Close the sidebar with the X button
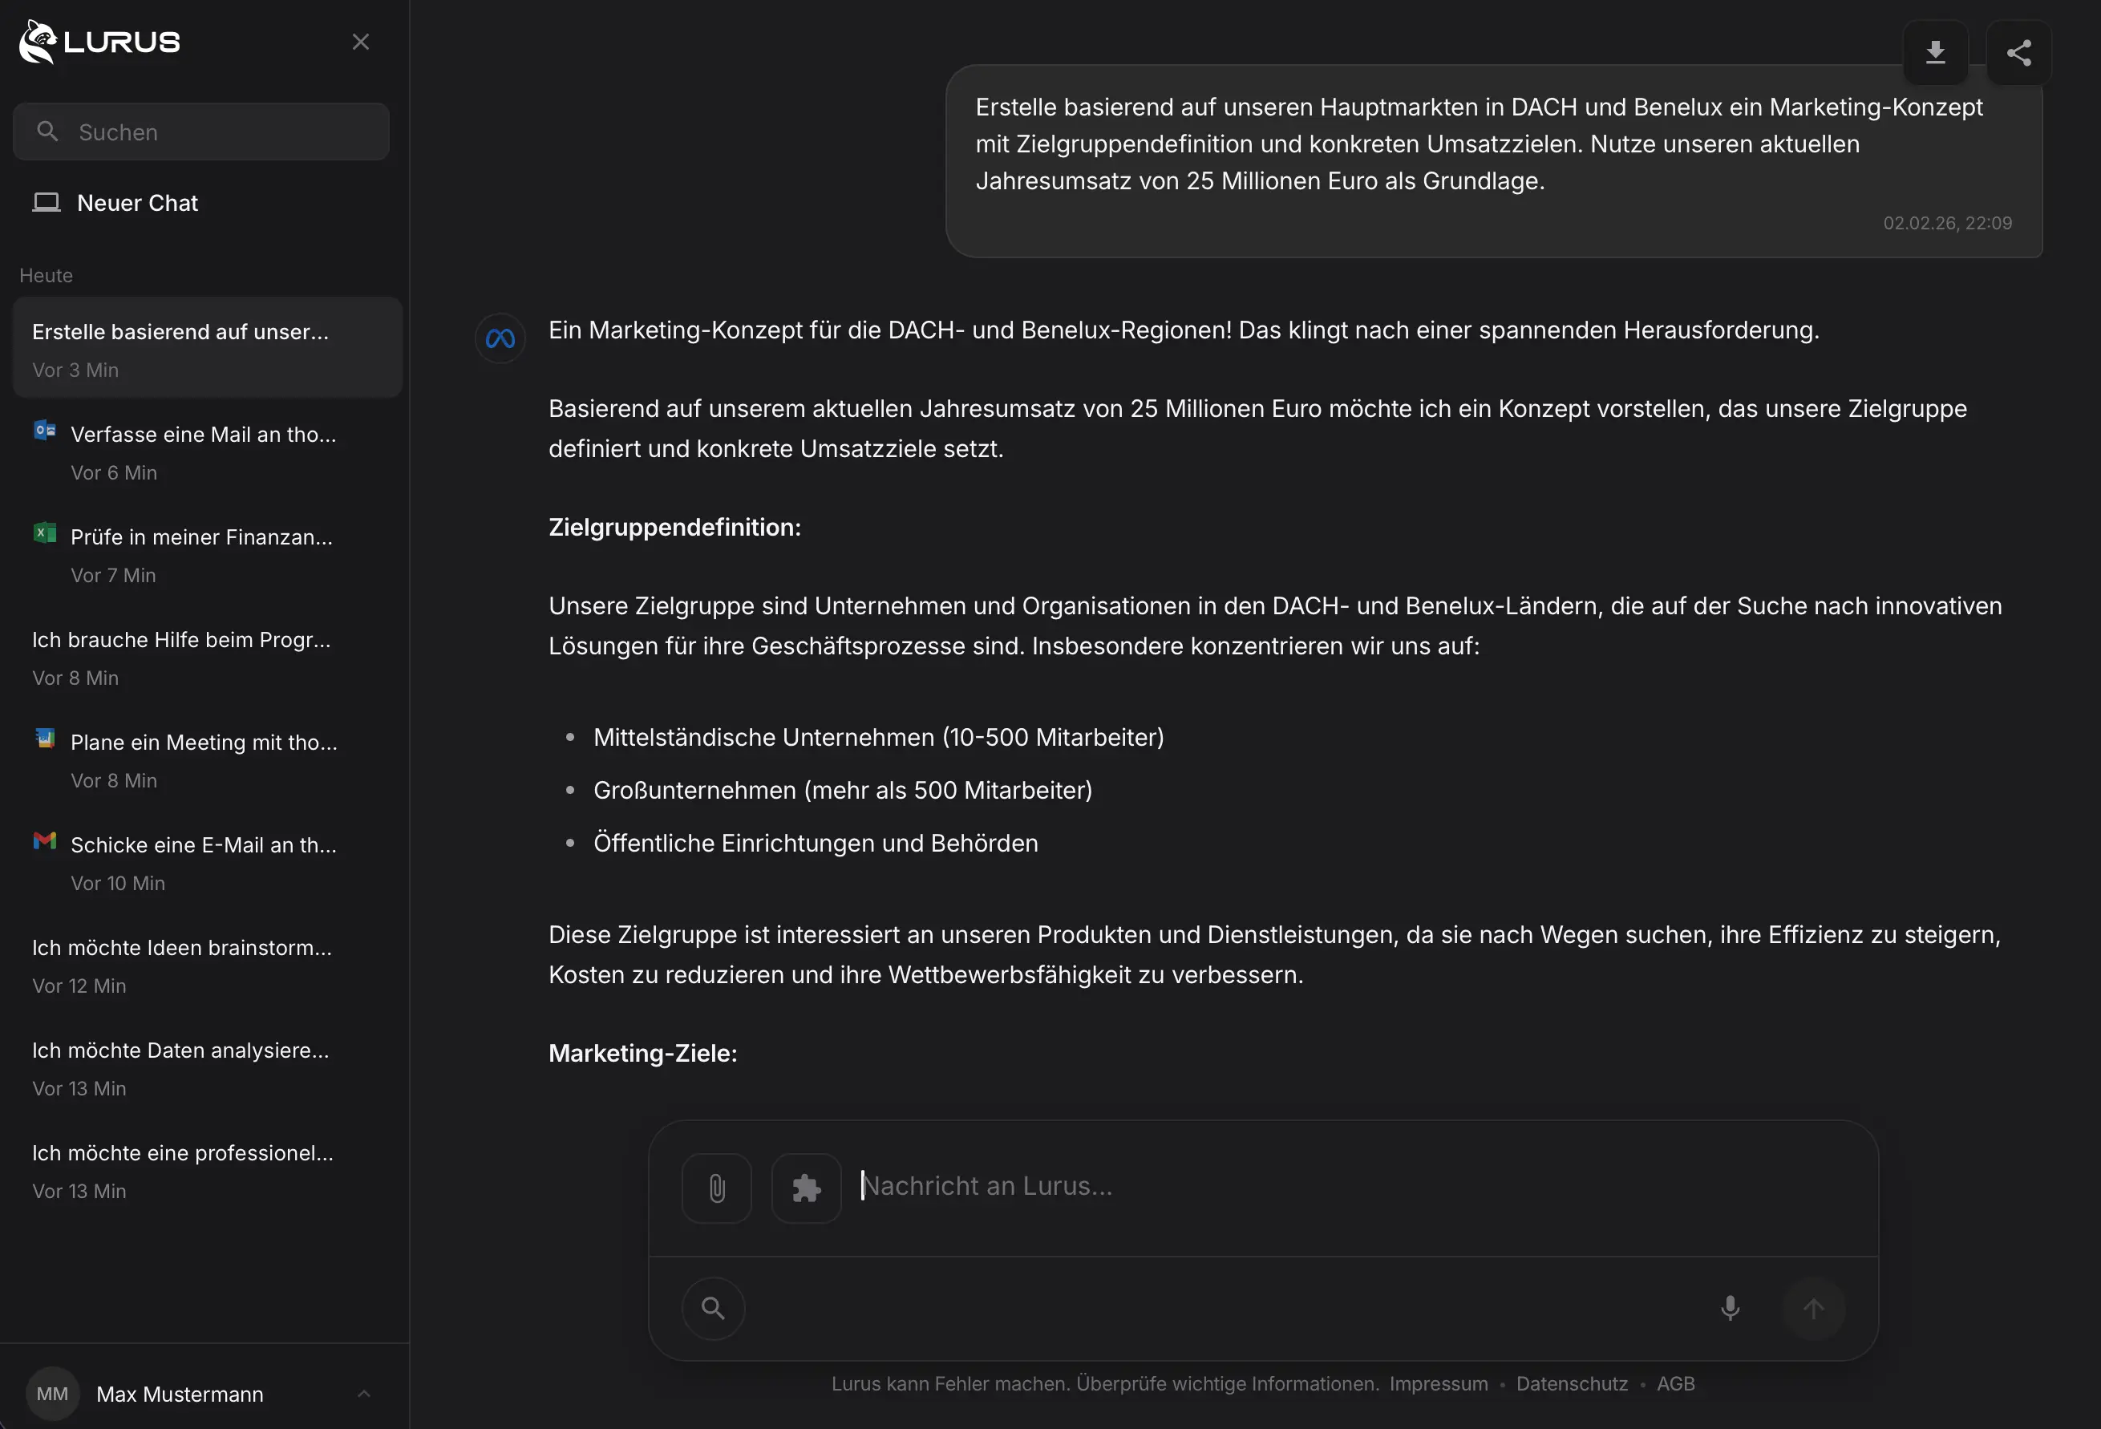 tap(360, 42)
